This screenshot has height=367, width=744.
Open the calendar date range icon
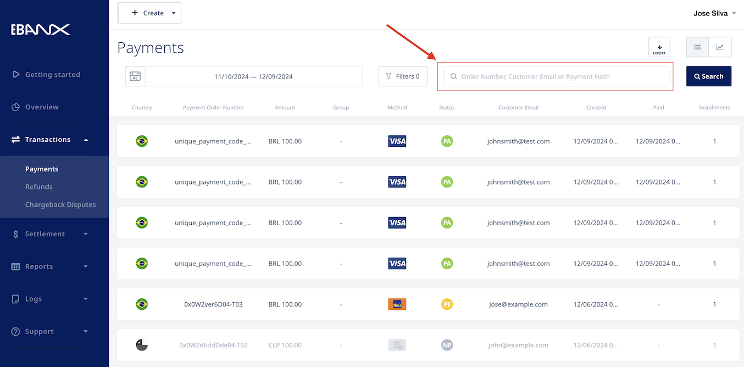click(135, 76)
